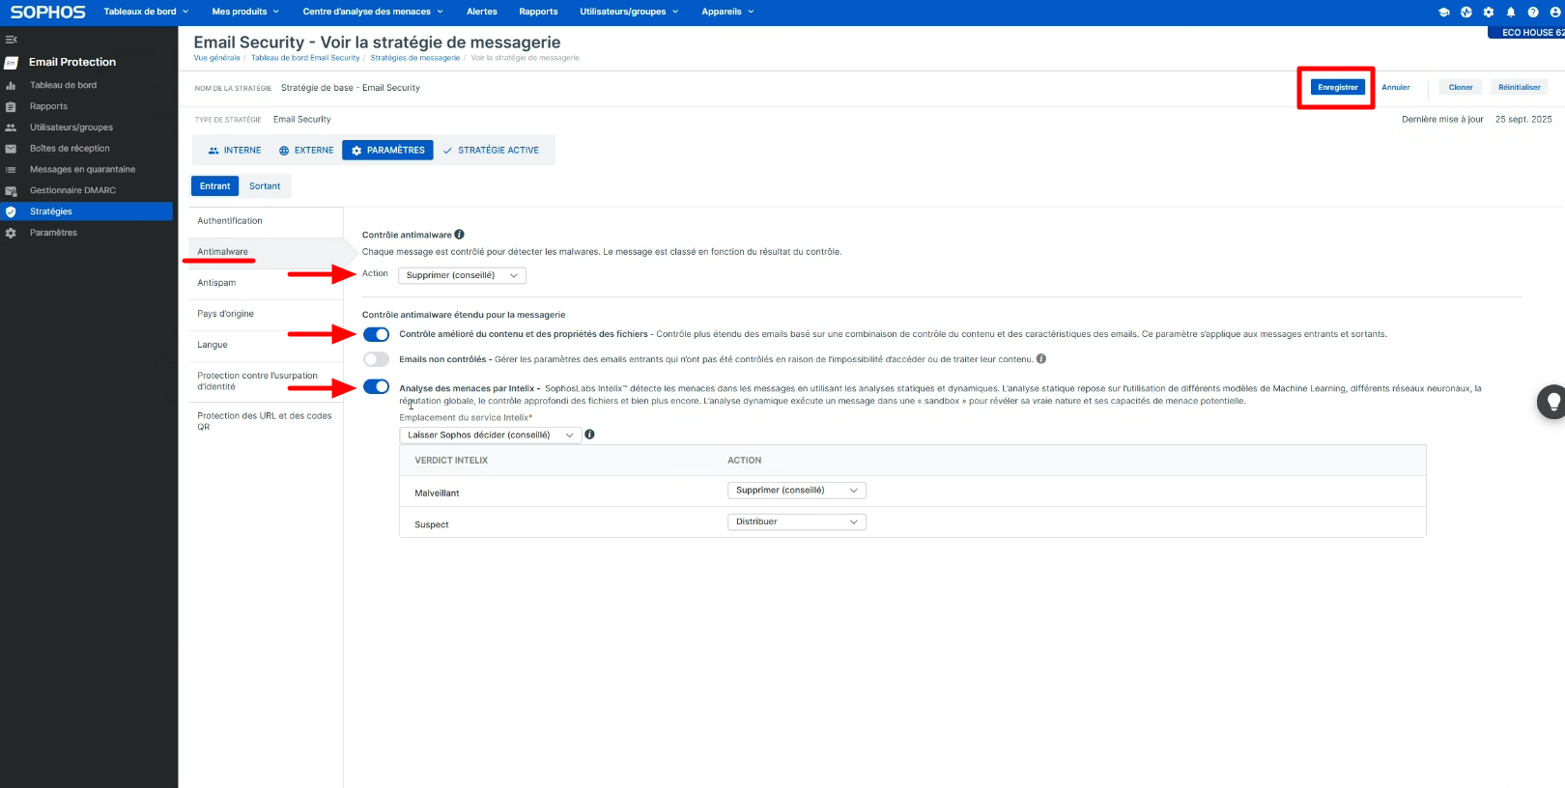The image size is (1565, 788).
Task: Switch to the INTERNE tab
Action: click(x=235, y=151)
